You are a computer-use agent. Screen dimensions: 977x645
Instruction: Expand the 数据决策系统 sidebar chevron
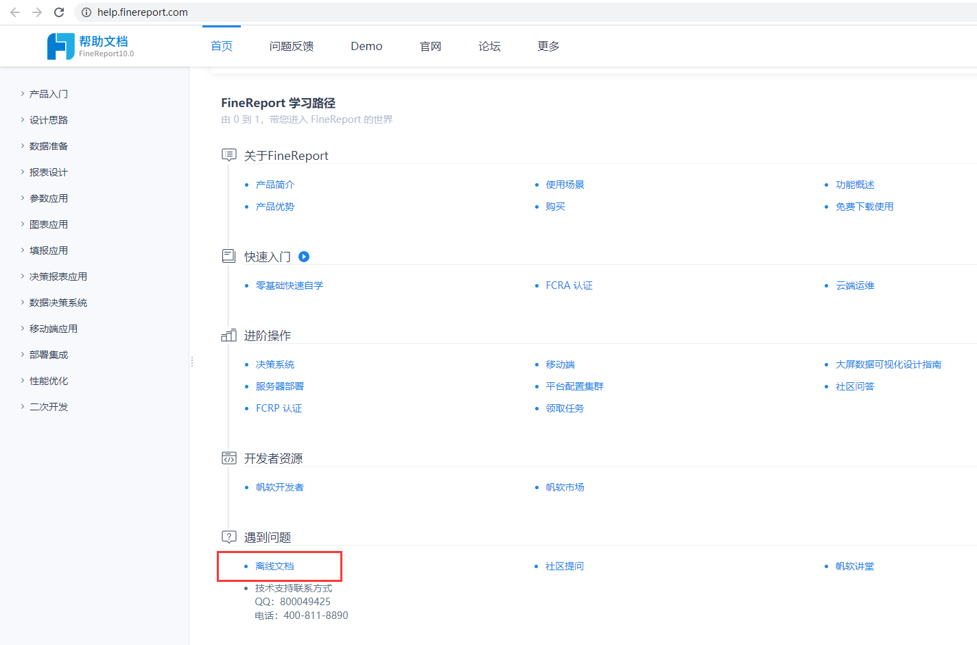[x=22, y=302]
